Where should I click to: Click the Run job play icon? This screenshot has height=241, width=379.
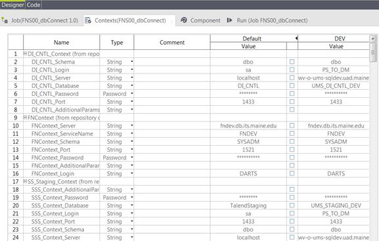point(230,20)
